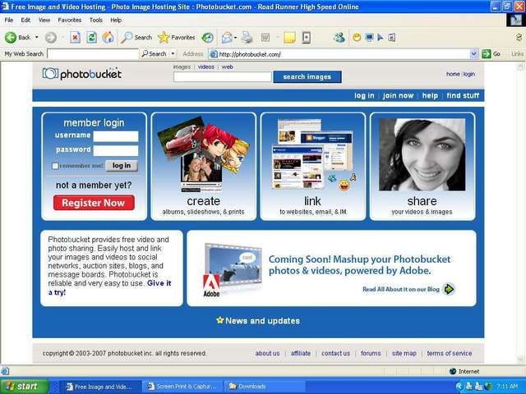Click the page icon in the address bar
The height and width of the screenshot is (394, 526).
214,54
